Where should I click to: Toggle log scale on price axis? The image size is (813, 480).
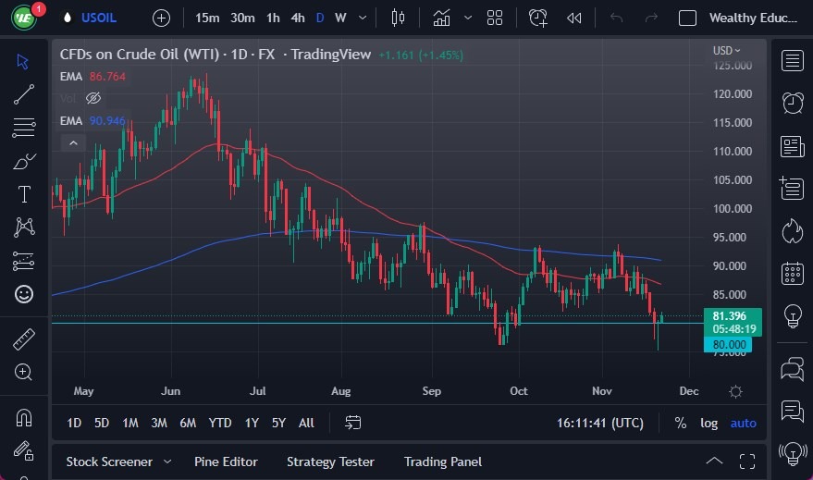[x=708, y=423]
